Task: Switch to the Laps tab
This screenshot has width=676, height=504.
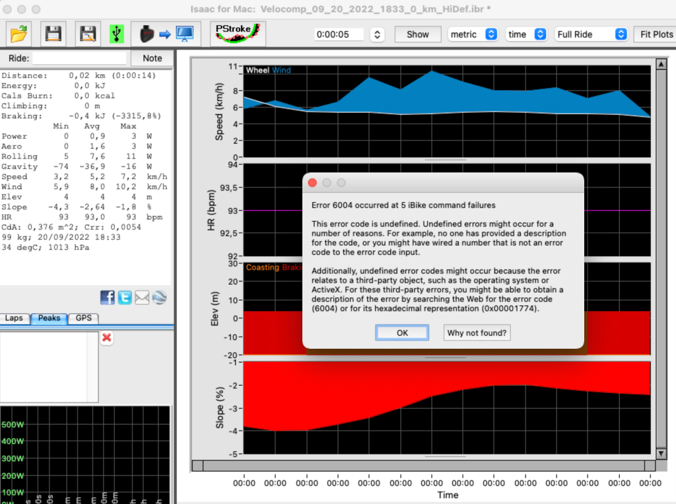Action: coord(15,318)
